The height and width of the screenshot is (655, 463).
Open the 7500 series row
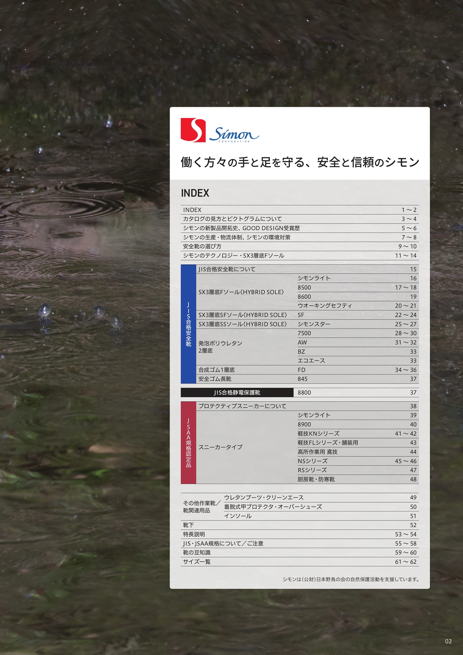(x=304, y=333)
